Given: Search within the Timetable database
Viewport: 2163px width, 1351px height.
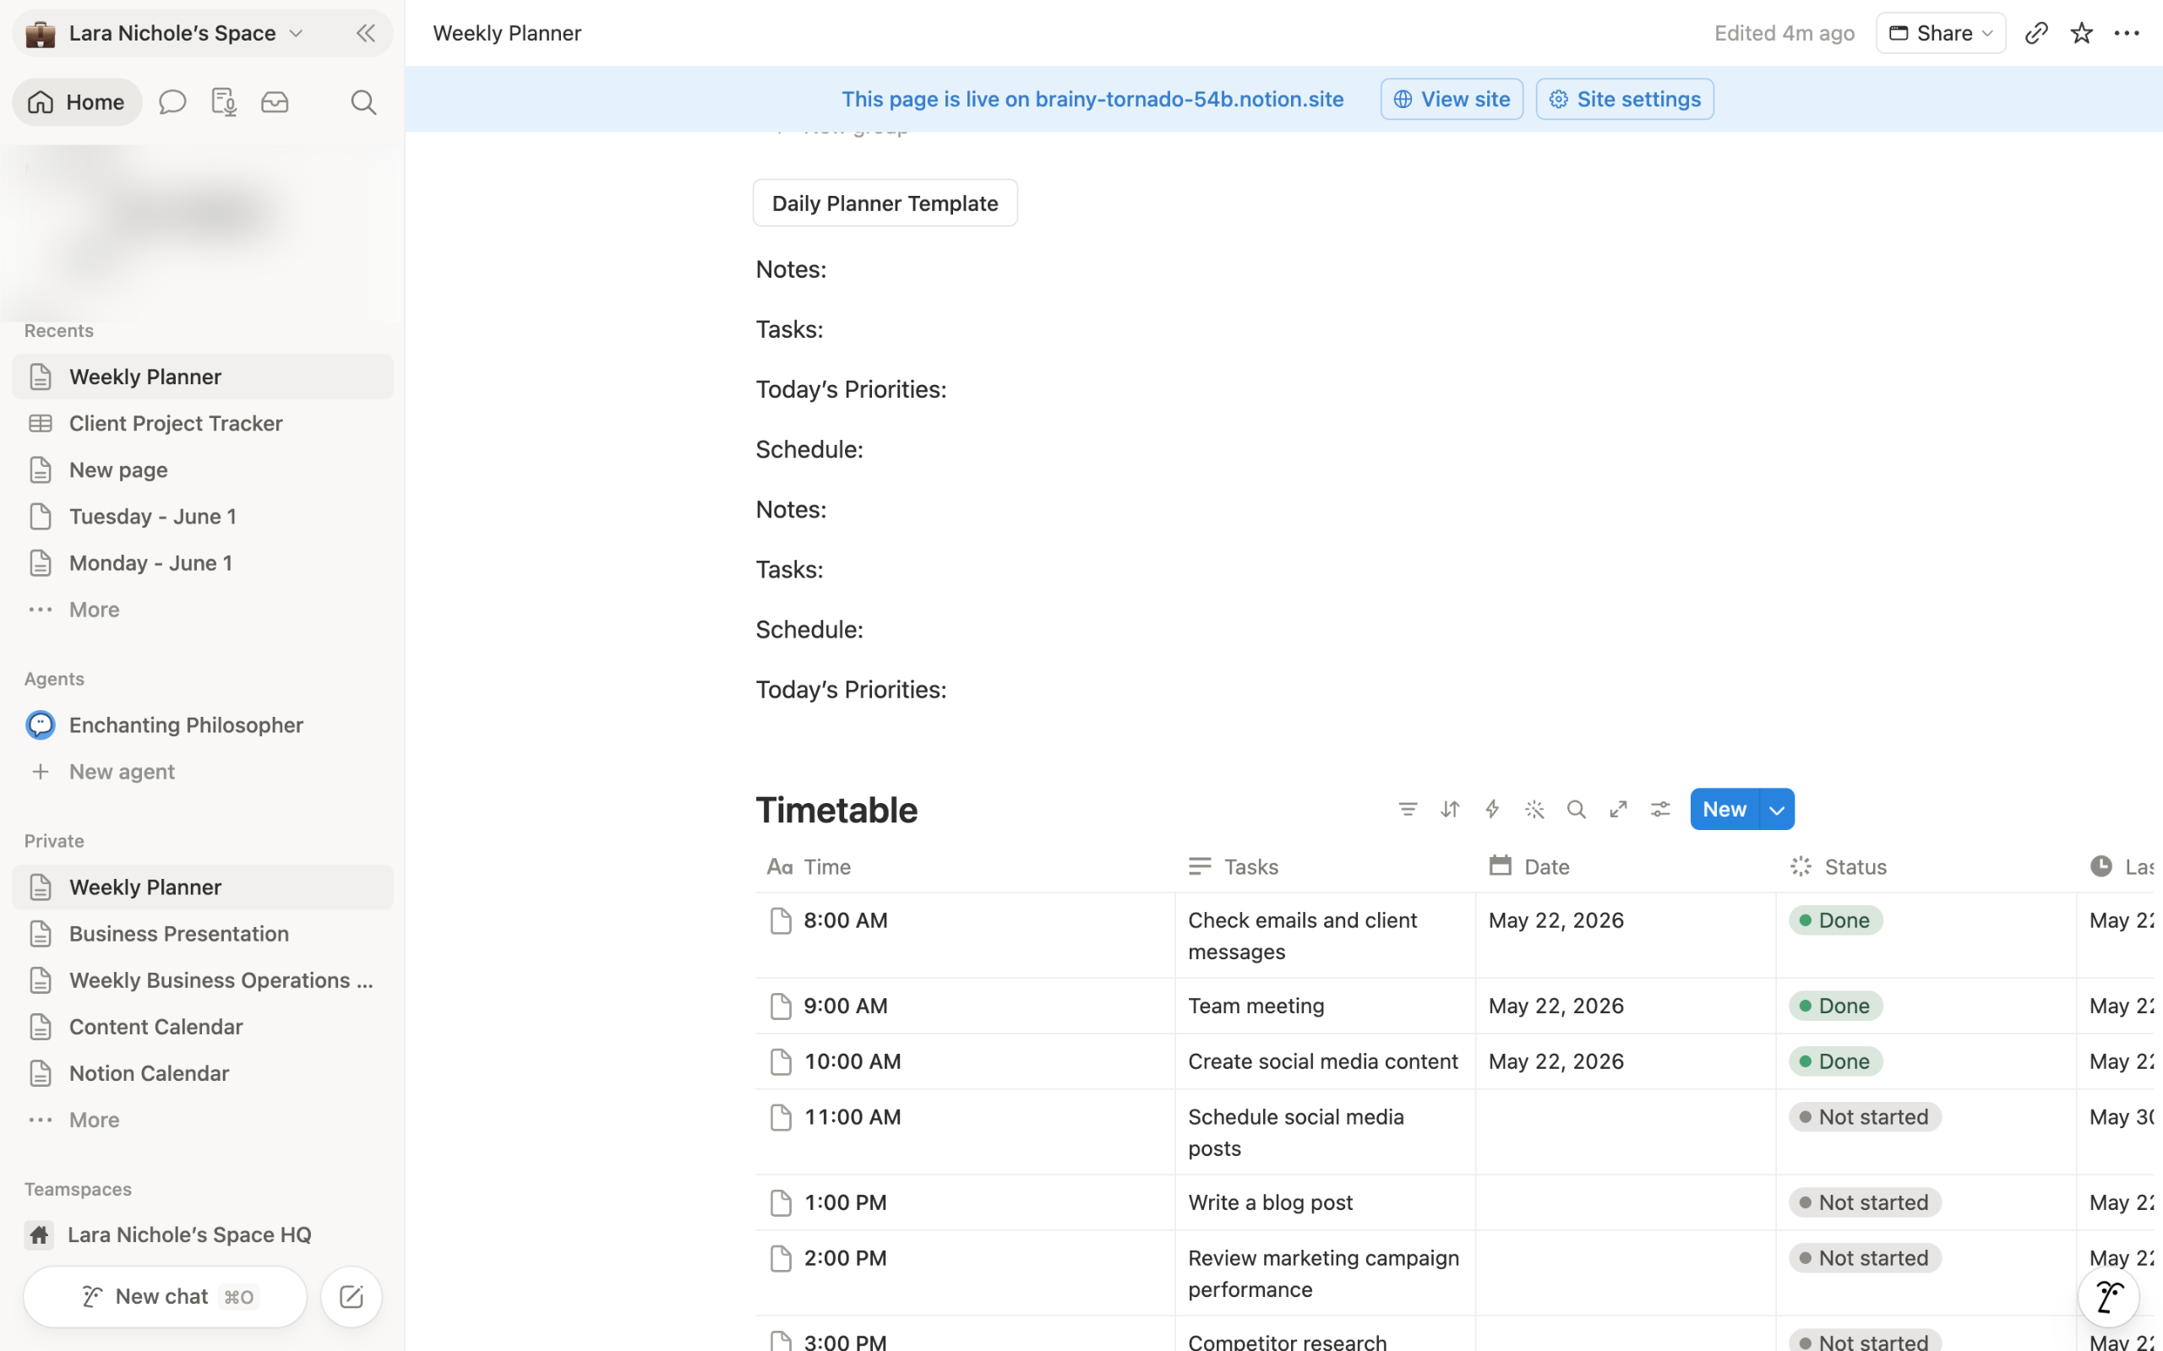Looking at the screenshot, I should 1577,810.
